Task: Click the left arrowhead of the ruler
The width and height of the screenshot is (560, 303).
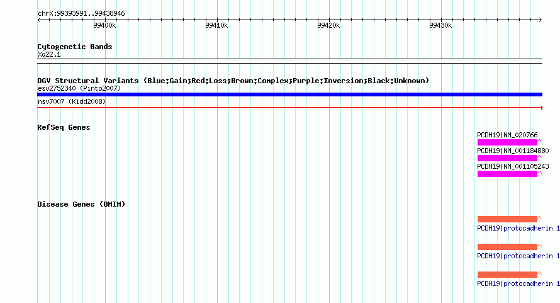Action: pos(39,20)
